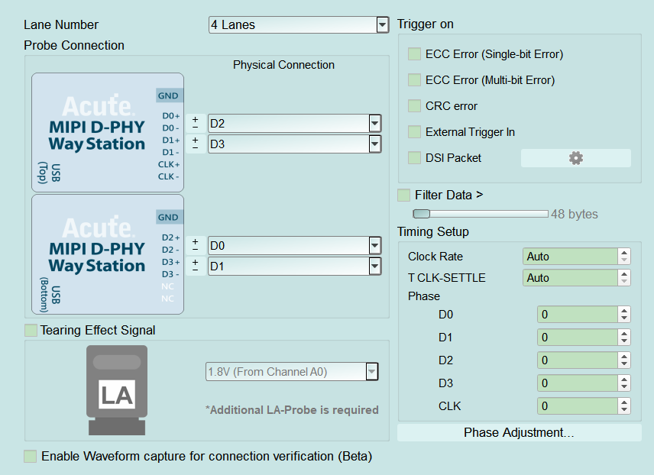The image size is (654, 475).
Task: Click the Clock Rate Auto field
Action: (x=570, y=256)
